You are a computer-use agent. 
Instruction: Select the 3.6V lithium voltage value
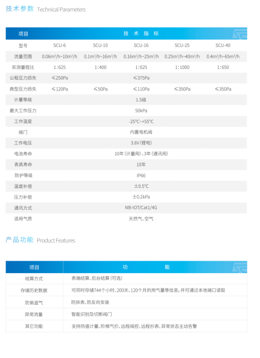tap(141, 143)
